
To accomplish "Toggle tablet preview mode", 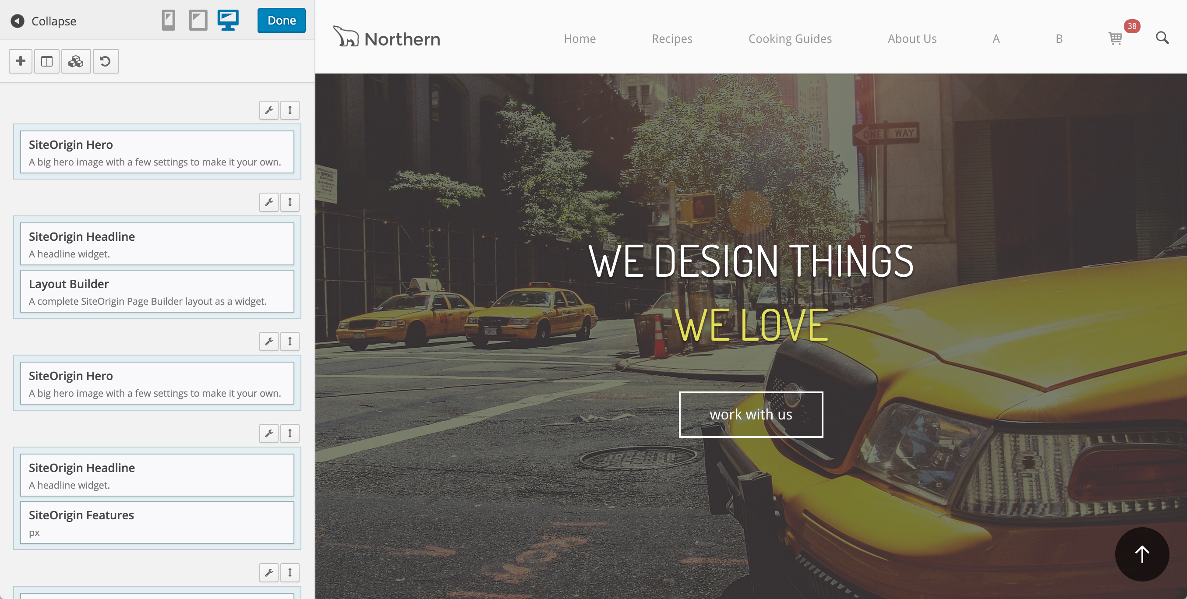I will pos(198,21).
